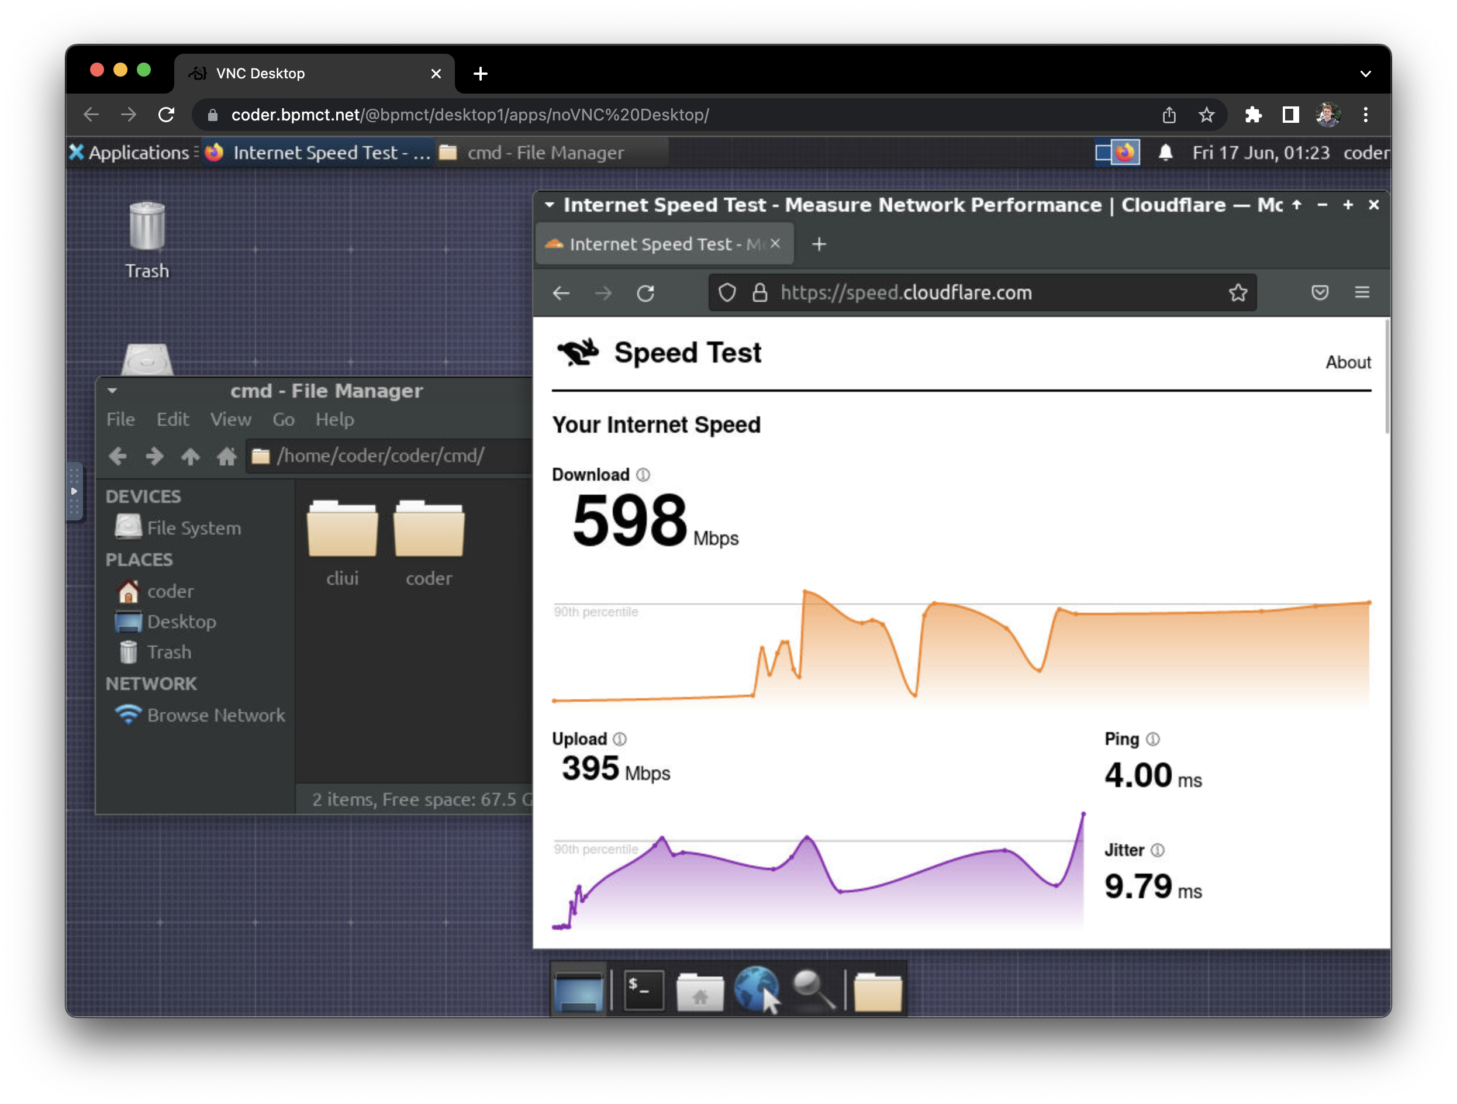Screen dimensions: 1457x1104
Task: Toggle the workspace switcher in top panel
Action: (x=1117, y=153)
